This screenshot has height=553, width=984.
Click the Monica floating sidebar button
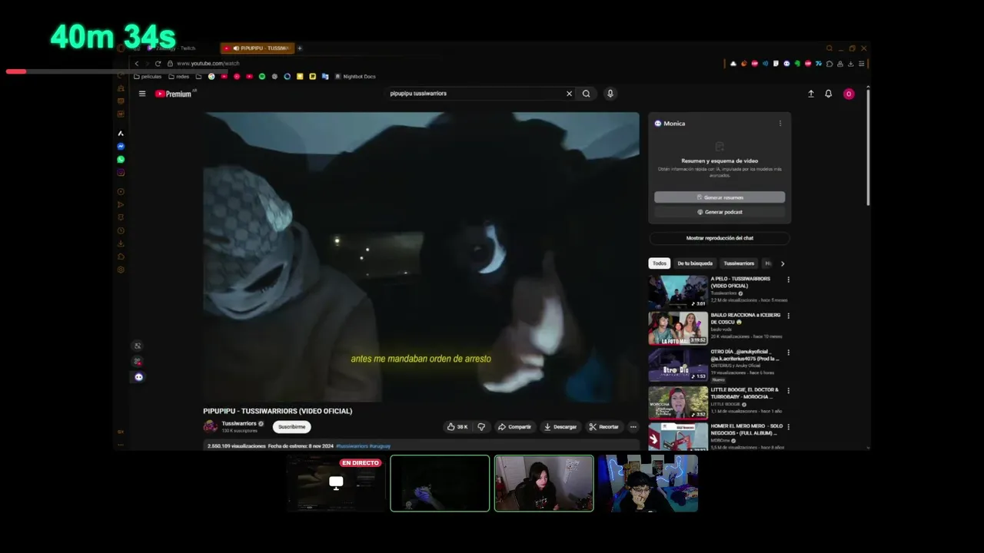(x=138, y=377)
